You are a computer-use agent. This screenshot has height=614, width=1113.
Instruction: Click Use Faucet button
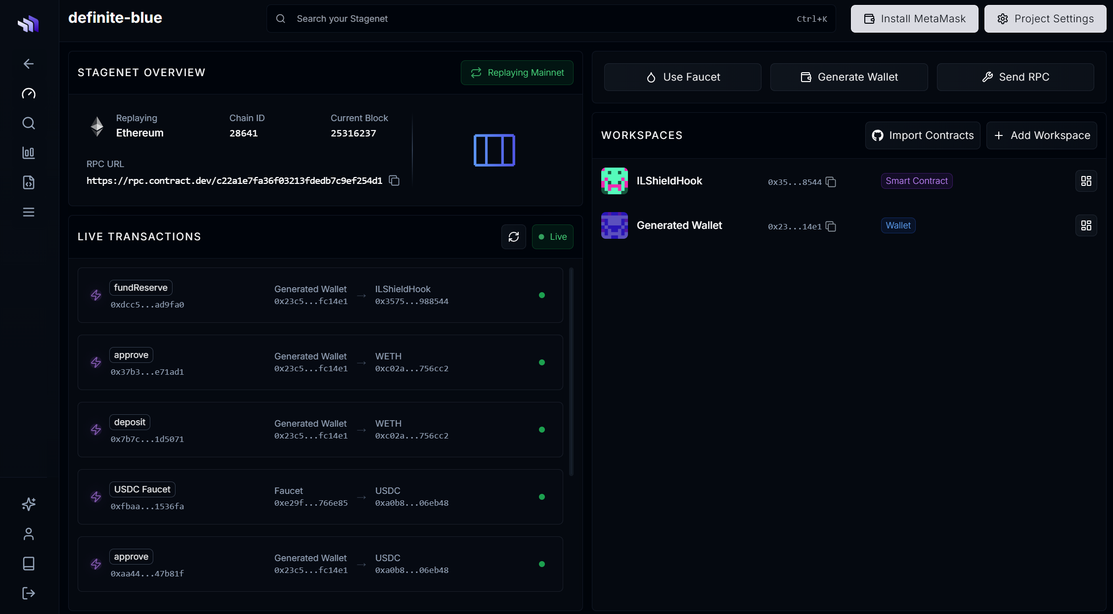point(683,77)
